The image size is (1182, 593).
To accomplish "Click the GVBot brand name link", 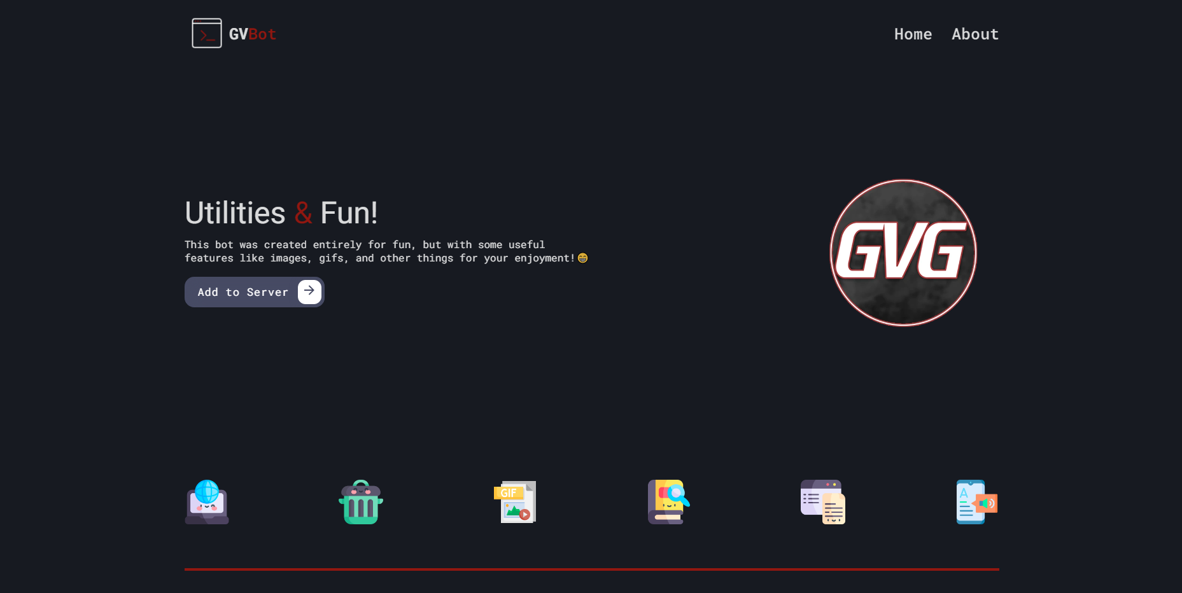I will 253,34.
